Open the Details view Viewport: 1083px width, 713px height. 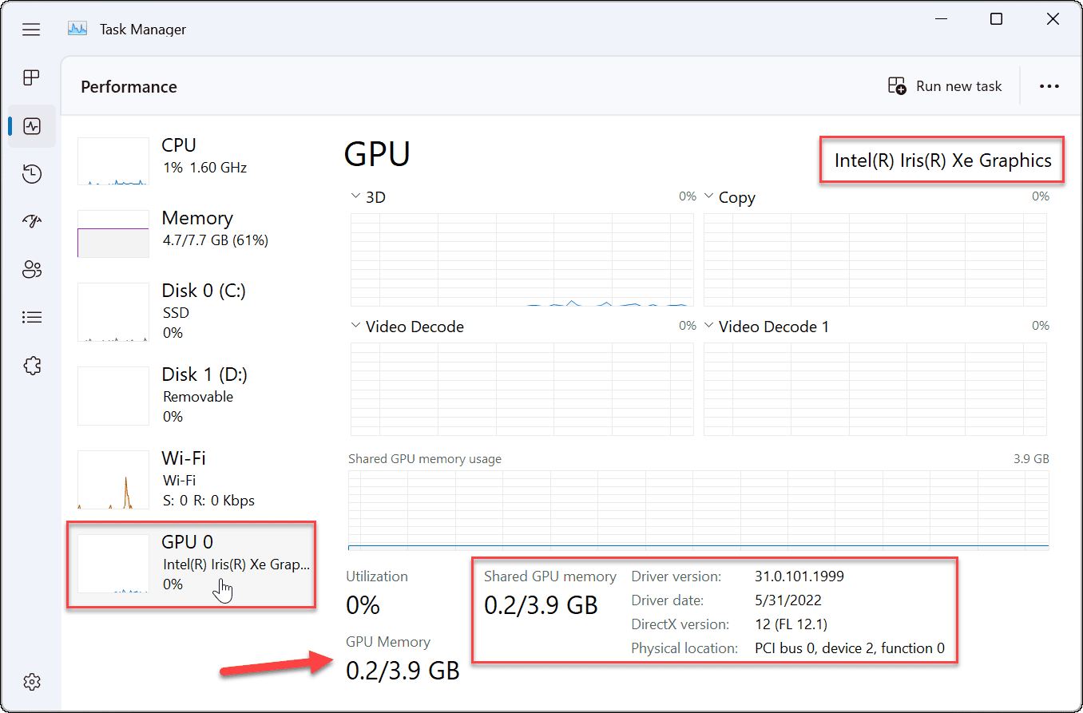tap(31, 317)
